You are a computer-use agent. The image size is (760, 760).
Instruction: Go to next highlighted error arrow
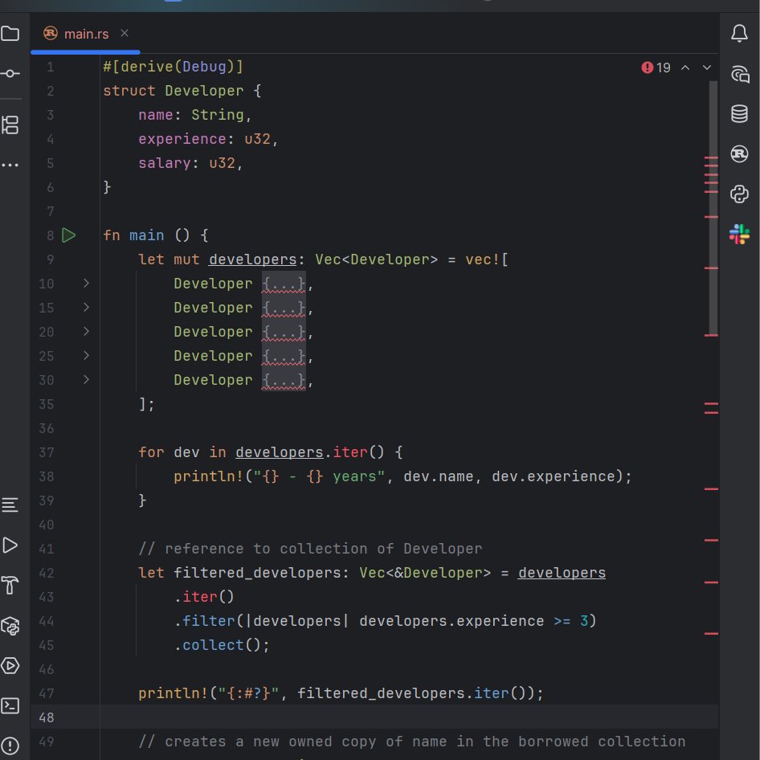707,67
